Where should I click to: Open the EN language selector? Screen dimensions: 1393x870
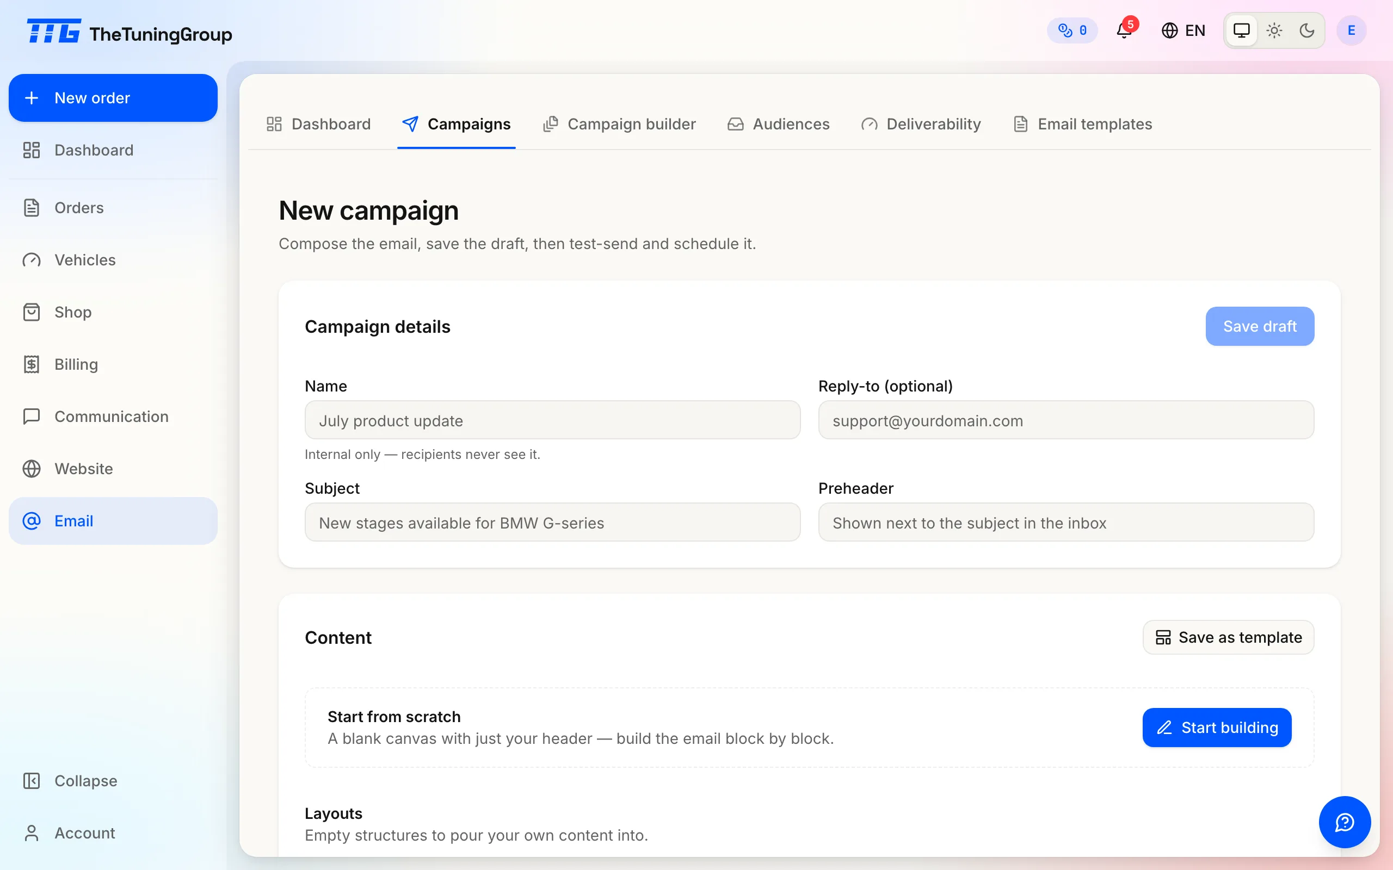[1183, 30]
